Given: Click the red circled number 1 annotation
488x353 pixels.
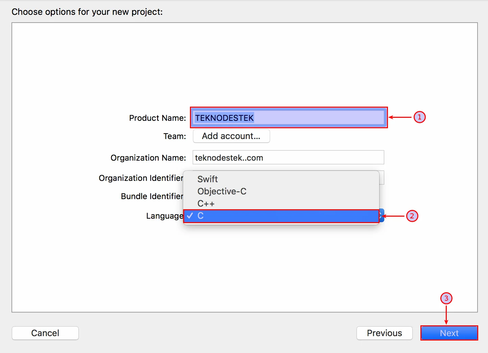Looking at the screenshot, I should pyautogui.click(x=419, y=117).
